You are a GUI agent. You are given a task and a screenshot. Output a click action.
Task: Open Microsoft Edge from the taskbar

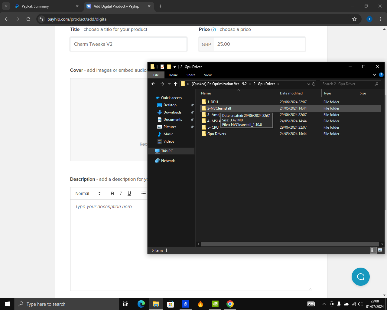pyautogui.click(x=141, y=304)
